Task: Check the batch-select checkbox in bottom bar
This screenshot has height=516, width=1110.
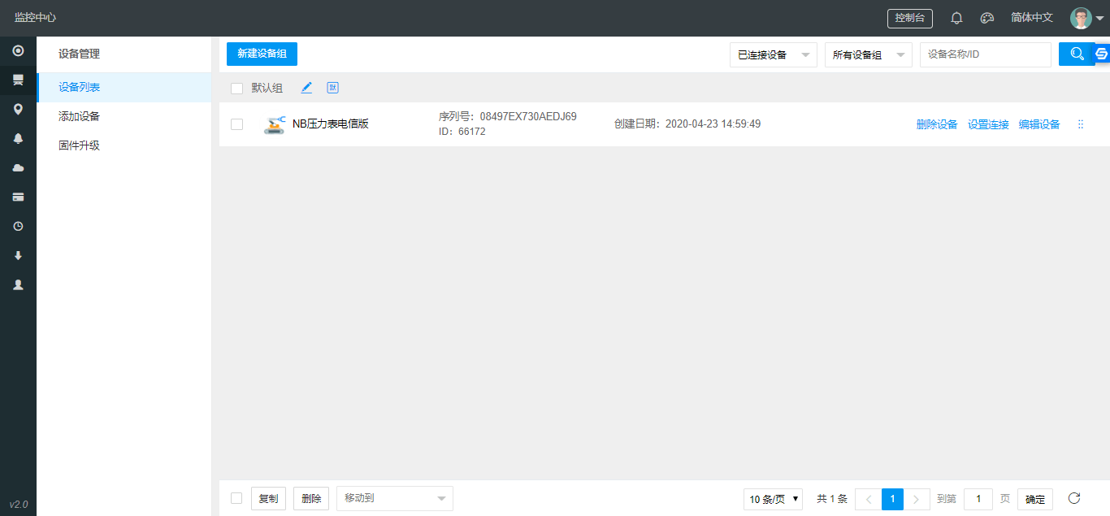Action: tap(236, 498)
